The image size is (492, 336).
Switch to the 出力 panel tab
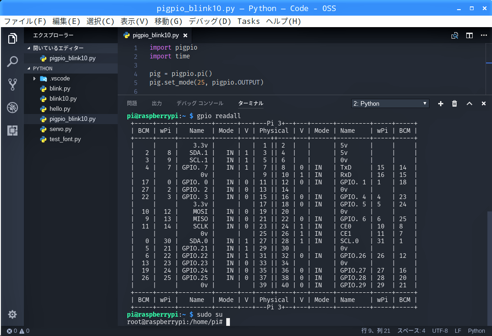coord(157,103)
